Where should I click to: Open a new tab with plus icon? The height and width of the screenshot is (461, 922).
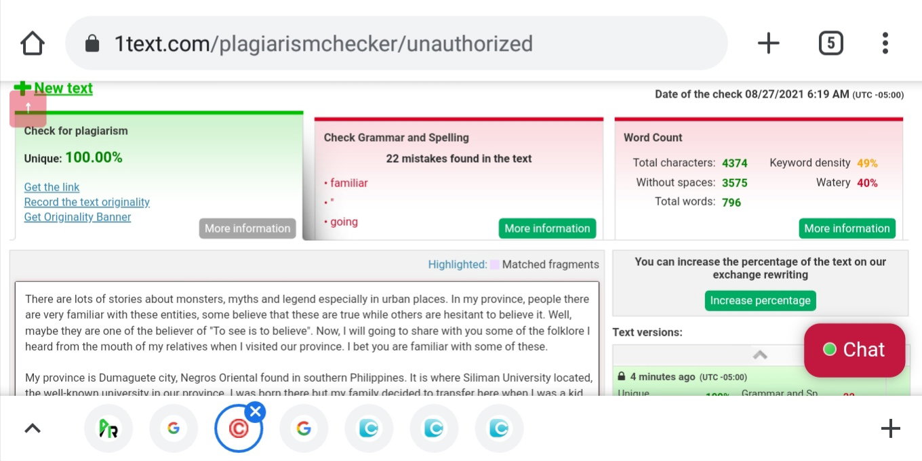(x=768, y=43)
